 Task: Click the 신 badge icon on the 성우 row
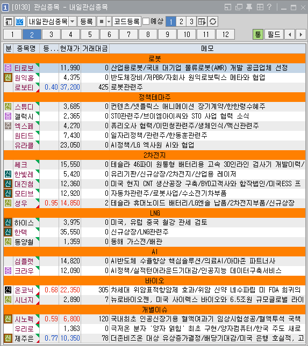(x=8, y=203)
